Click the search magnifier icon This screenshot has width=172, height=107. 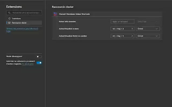point(9,13)
